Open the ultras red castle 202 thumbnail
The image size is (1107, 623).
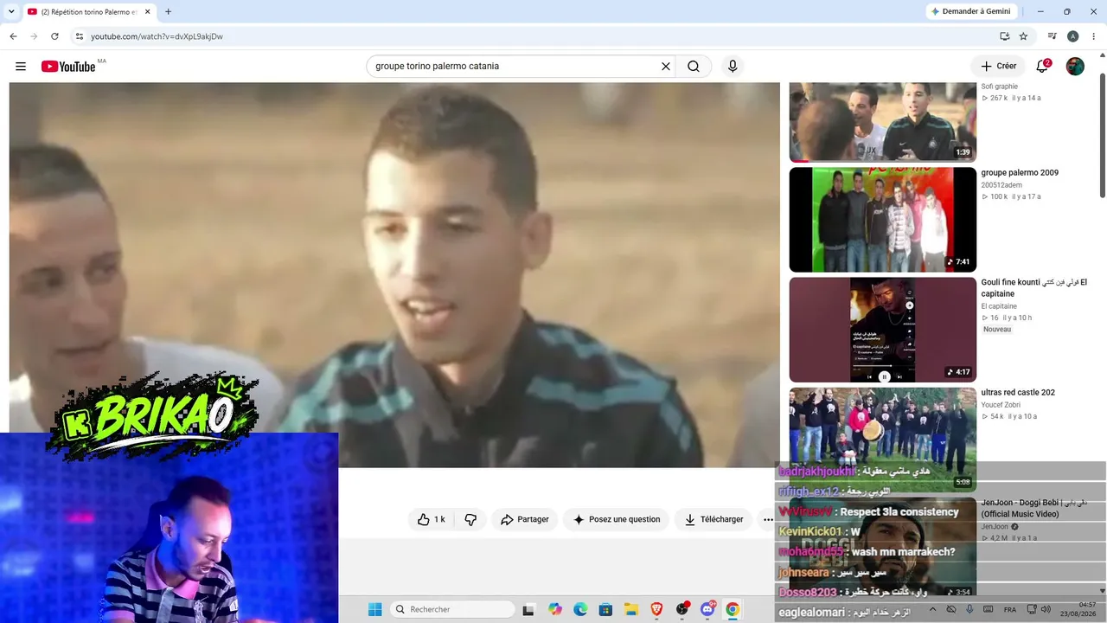(x=883, y=440)
